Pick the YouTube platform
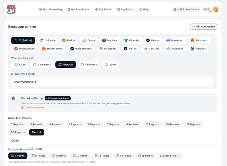Image resolution: width=227 pixels, height=166 pixels. pyautogui.click(x=152, y=49)
